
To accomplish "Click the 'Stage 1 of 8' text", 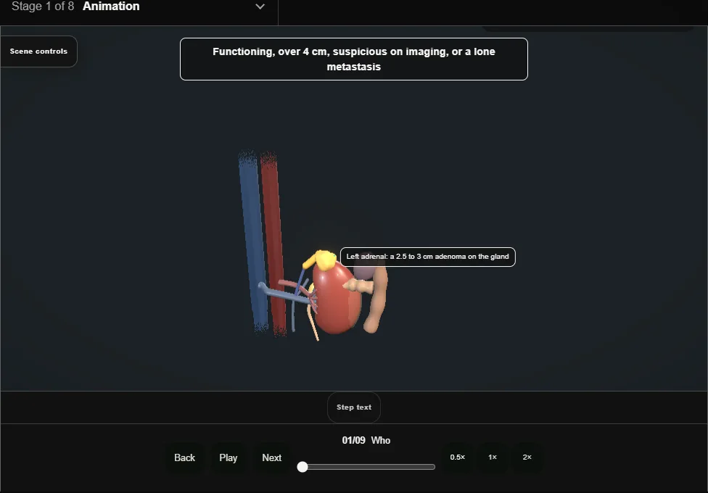I will point(43,7).
